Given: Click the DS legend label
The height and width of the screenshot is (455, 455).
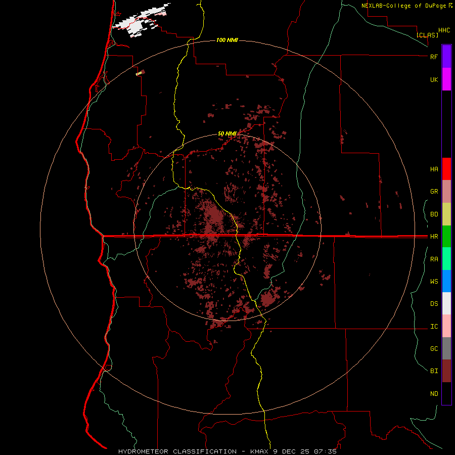Looking at the screenshot, I should click(434, 304).
